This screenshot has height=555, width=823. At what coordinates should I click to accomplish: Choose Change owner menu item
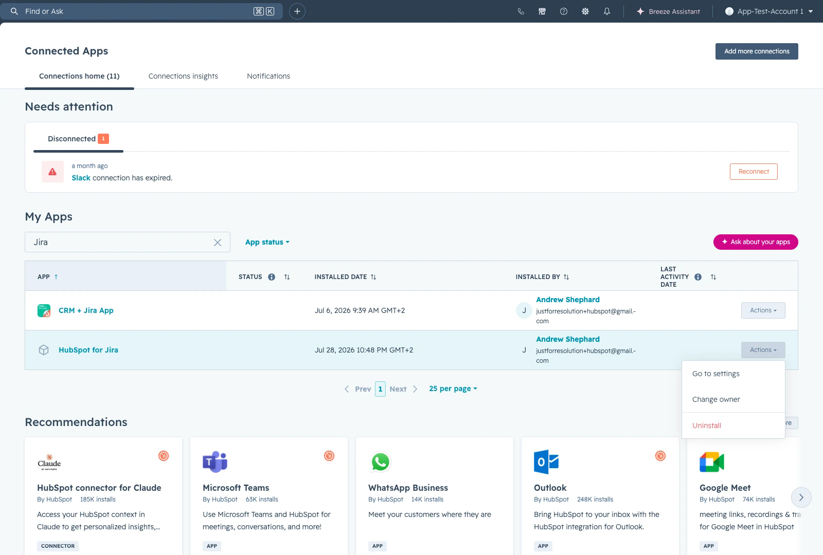click(x=733, y=399)
